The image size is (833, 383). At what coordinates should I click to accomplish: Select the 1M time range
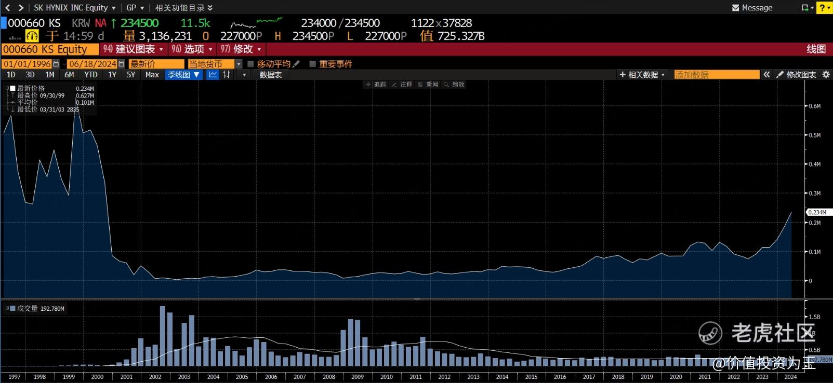click(50, 75)
